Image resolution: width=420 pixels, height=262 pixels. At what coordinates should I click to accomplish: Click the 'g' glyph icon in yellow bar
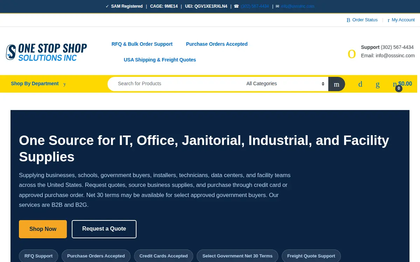tap(378, 84)
